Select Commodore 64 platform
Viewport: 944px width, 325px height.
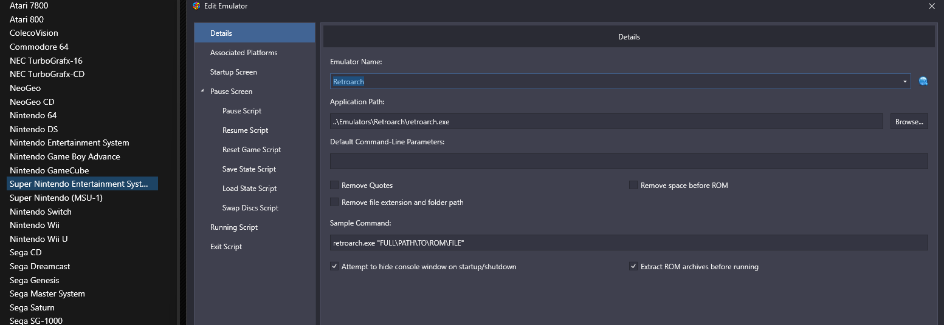[x=39, y=47]
